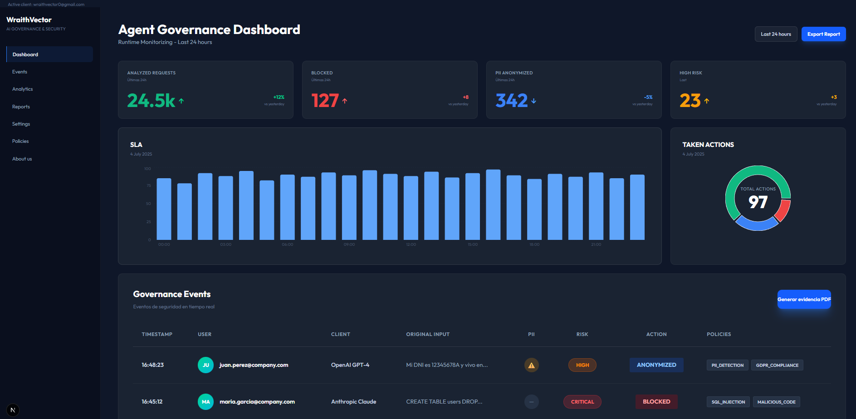This screenshot has width=856, height=419.
Task: Click the GDPR_COMPLIANCE policy tag
Action: click(777, 365)
